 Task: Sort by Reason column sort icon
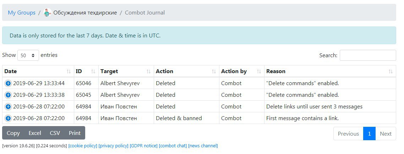391,71
